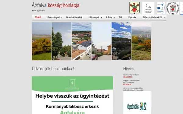This screenshot has height=114, width=183.
Task: Click the autumn hillside photo on the left
Action: click(41, 41)
